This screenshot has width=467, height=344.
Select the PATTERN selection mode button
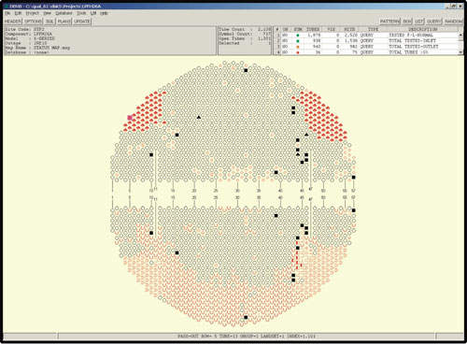pyautogui.click(x=389, y=21)
